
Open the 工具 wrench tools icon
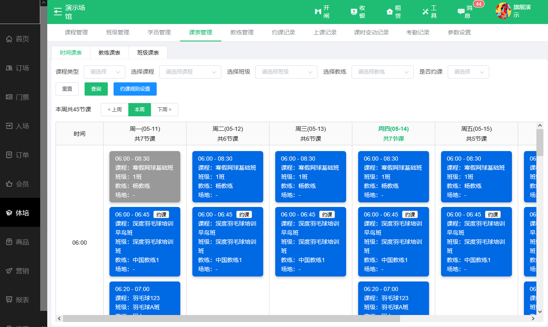tap(425, 12)
